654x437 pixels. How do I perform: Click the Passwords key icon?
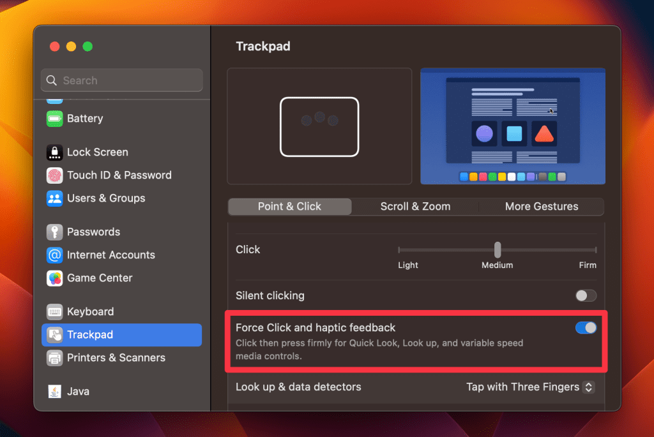coord(55,232)
